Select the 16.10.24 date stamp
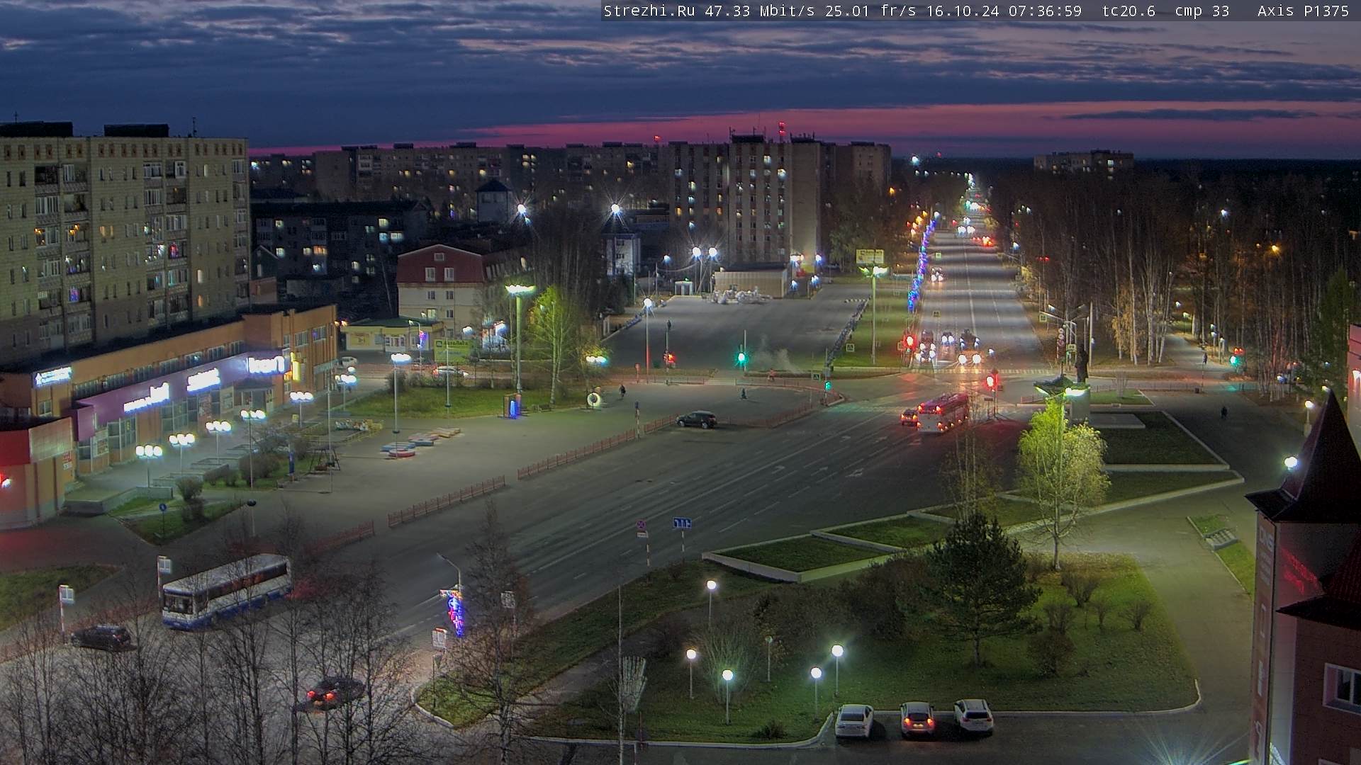Screen dimensions: 1361x765 click(x=963, y=11)
